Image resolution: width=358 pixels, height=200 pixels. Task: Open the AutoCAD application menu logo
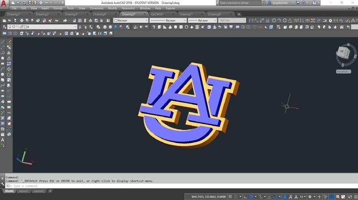click(4, 4)
